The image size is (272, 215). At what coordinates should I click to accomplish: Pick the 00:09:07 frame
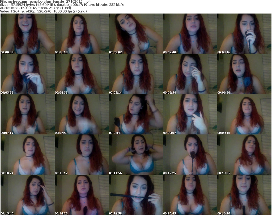point(190,115)
